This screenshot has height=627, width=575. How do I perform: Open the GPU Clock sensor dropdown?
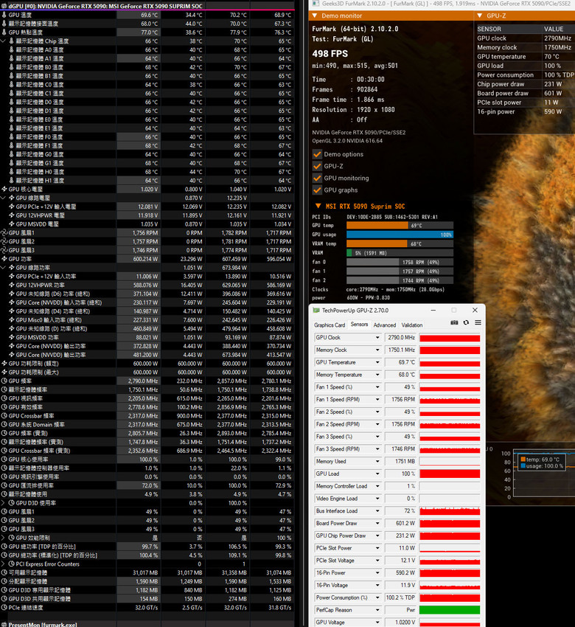pyautogui.click(x=377, y=338)
